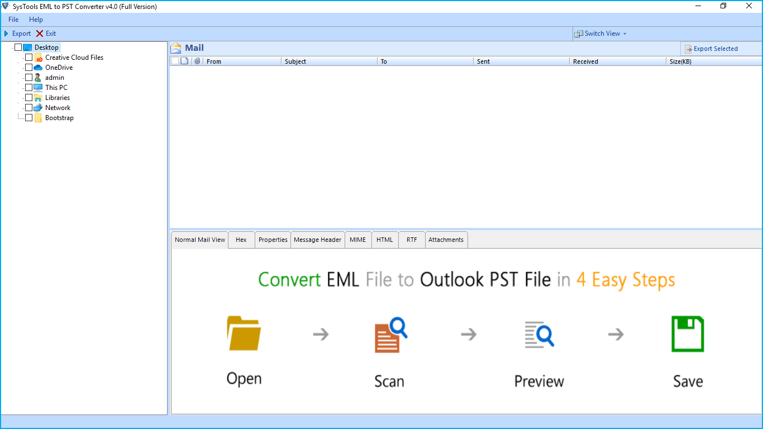Open the File menu

(13, 20)
